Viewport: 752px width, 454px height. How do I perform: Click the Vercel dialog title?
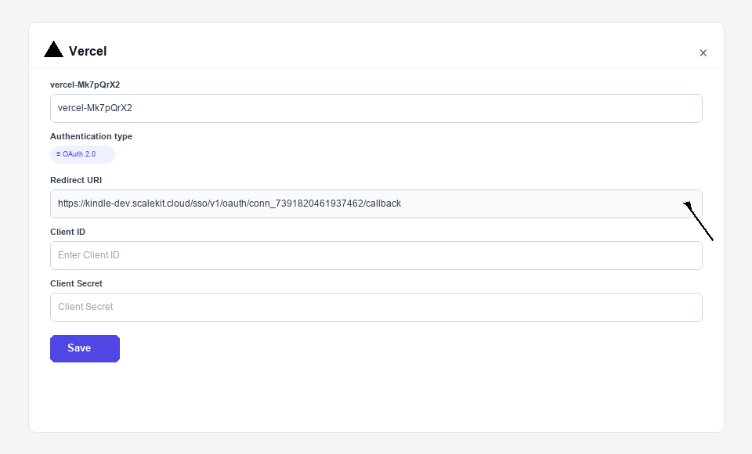pos(87,51)
